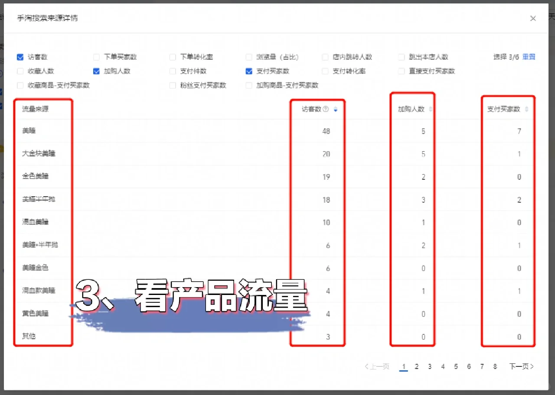Click the 流量来源 column header
555x395 pixels.
tap(36, 109)
